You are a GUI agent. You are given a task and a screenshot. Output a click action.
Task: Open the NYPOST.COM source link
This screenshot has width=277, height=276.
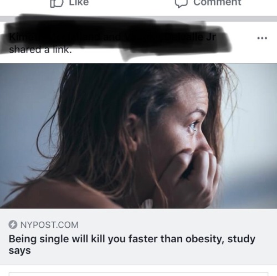[49, 225]
